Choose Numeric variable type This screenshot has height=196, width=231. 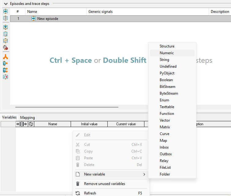click(172, 53)
